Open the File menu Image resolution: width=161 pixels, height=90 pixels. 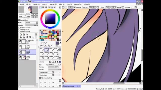click(22, 4)
